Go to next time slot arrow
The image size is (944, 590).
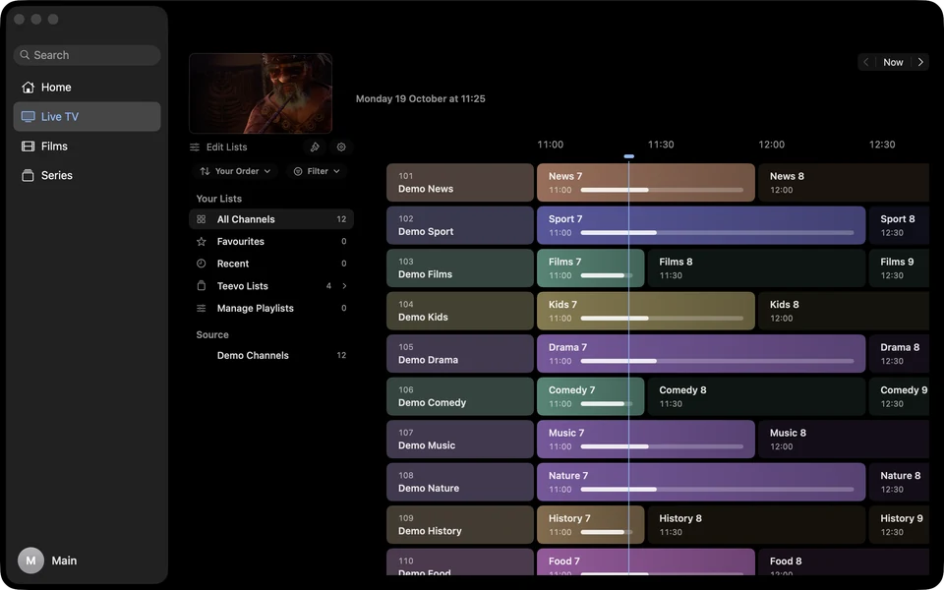pyautogui.click(x=920, y=62)
